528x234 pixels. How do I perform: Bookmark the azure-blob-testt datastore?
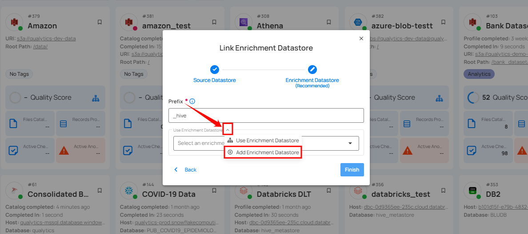click(444, 22)
